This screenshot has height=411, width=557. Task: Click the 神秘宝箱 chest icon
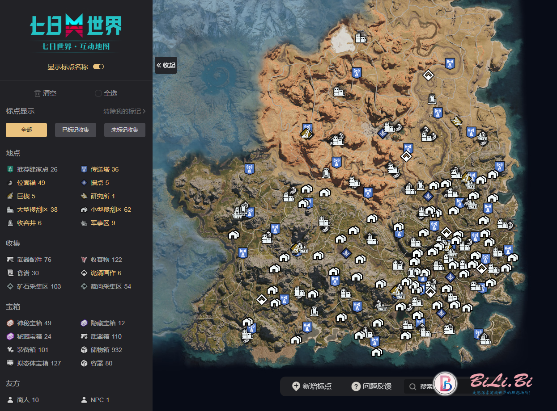pos(10,323)
